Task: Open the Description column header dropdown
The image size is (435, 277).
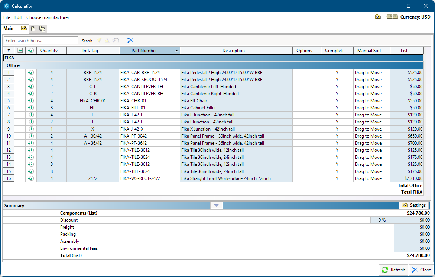Action: coord(289,51)
